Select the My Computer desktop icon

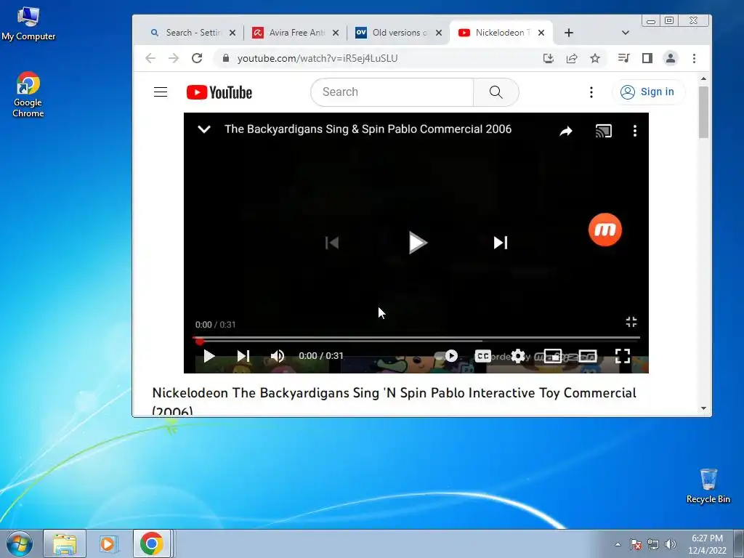coord(28,24)
